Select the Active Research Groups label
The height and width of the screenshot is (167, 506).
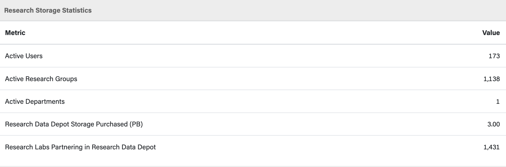point(41,79)
